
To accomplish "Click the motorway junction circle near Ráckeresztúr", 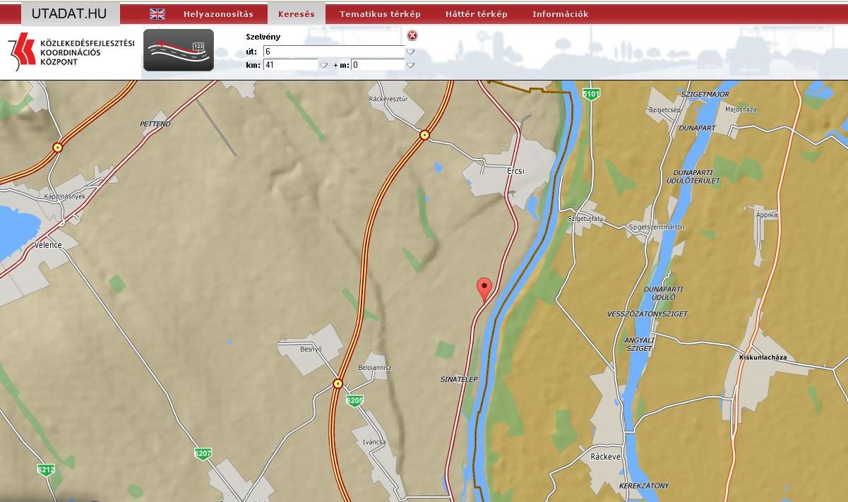I will point(424,135).
